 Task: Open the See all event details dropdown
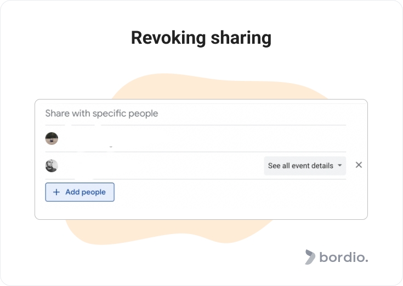point(305,166)
